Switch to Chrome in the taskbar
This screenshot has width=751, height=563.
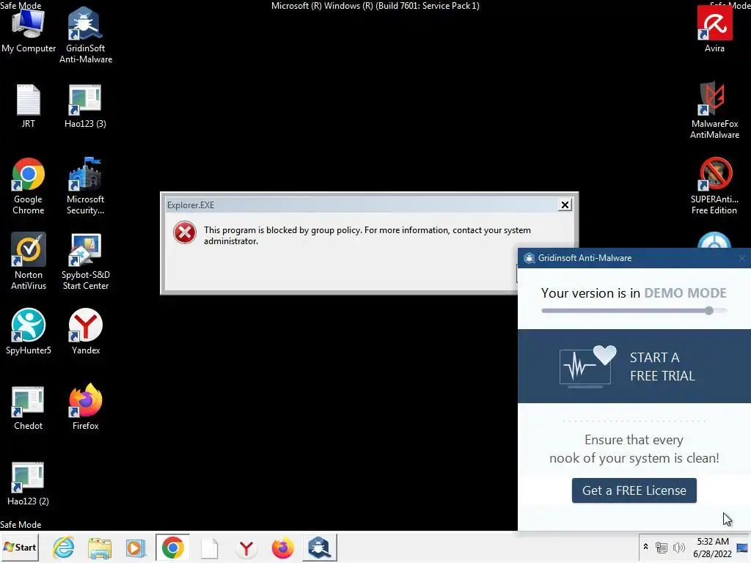point(172,547)
